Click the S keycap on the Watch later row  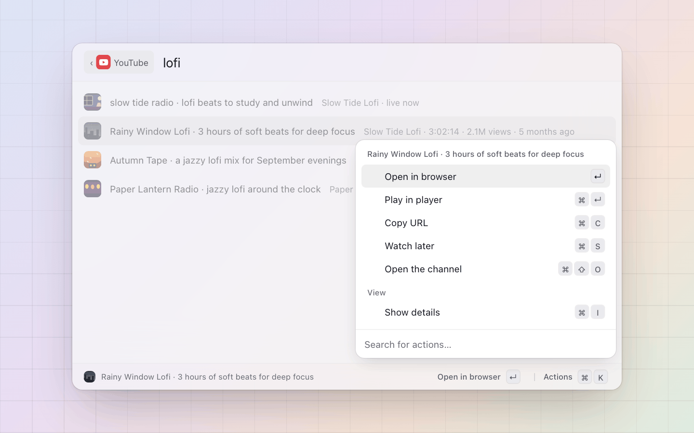click(x=598, y=246)
